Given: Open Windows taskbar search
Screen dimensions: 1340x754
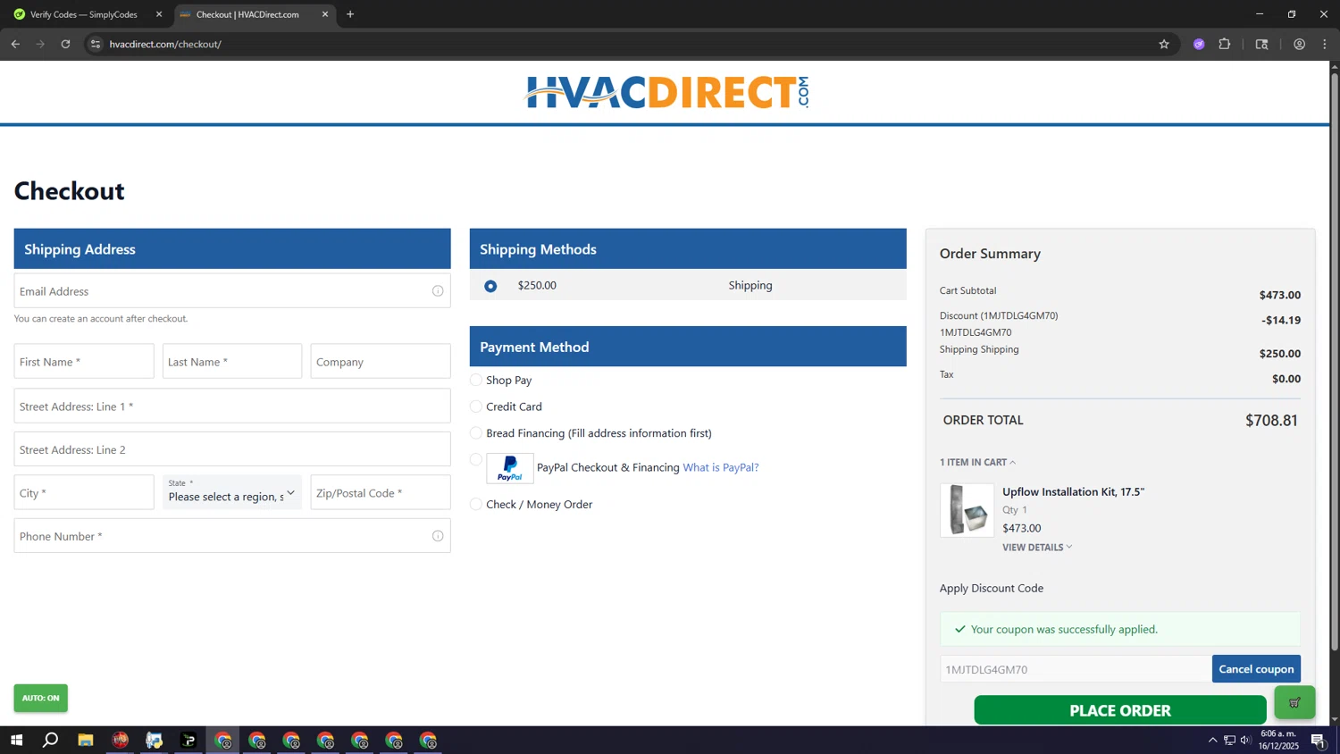Looking at the screenshot, I should (x=51, y=741).
